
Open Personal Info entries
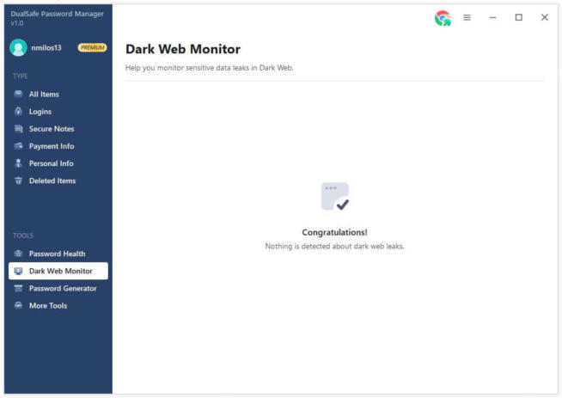[52, 163]
